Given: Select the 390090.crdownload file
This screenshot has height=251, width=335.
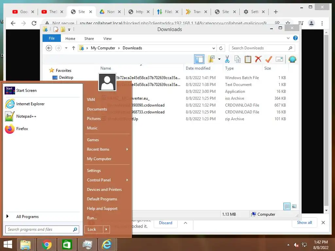Looking at the screenshot, I should [192, 105].
